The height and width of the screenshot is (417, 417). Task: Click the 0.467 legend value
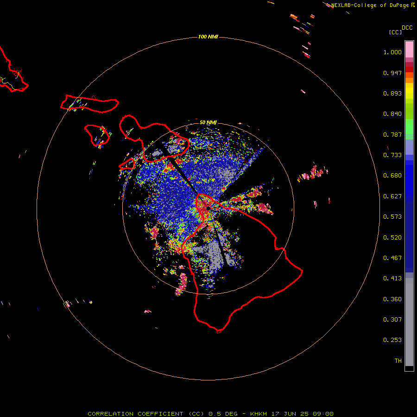[392, 258]
